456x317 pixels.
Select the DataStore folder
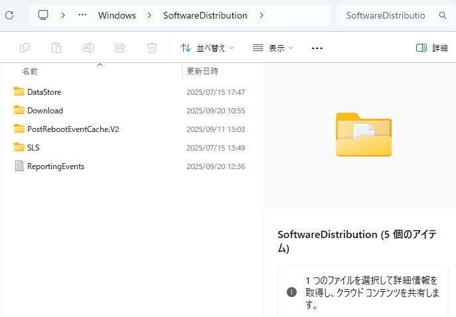[44, 92]
